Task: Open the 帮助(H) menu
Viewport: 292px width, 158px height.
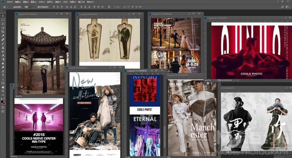Action: click(90, 2)
